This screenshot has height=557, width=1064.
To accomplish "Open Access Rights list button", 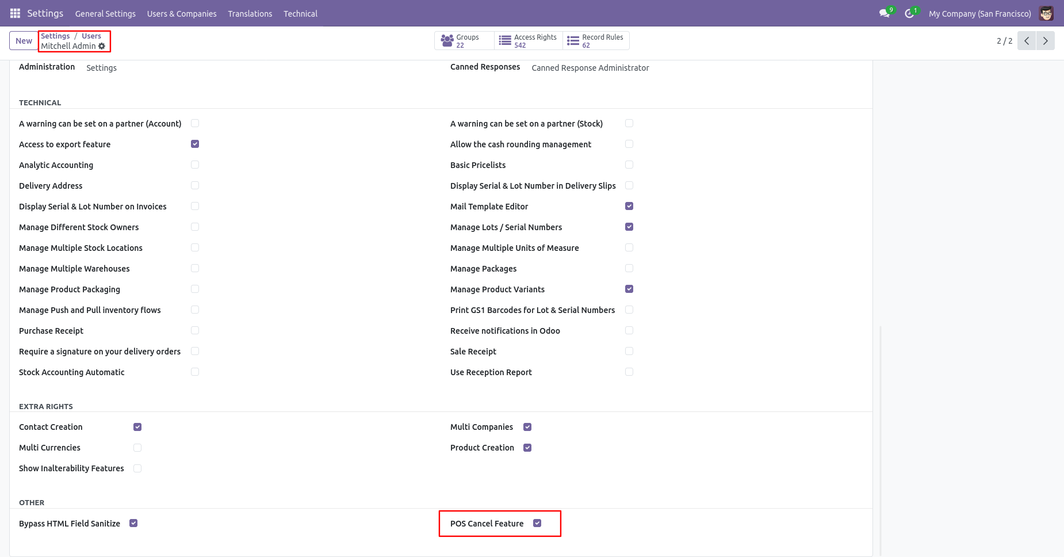I will point(528,41).
